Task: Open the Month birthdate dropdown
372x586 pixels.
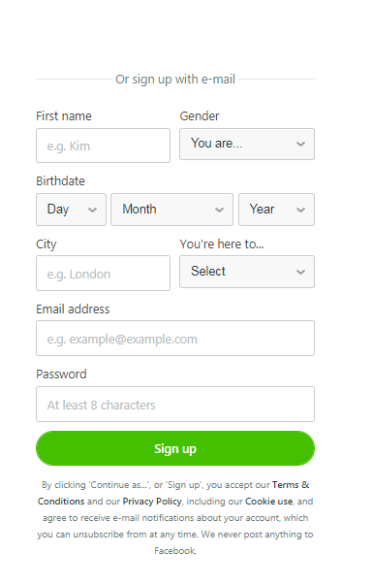Action: pos(171,210)
